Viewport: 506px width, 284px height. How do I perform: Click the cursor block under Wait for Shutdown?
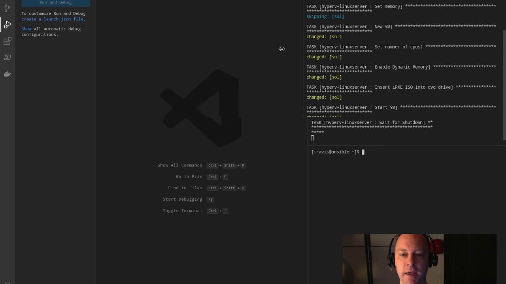(312, 138)
